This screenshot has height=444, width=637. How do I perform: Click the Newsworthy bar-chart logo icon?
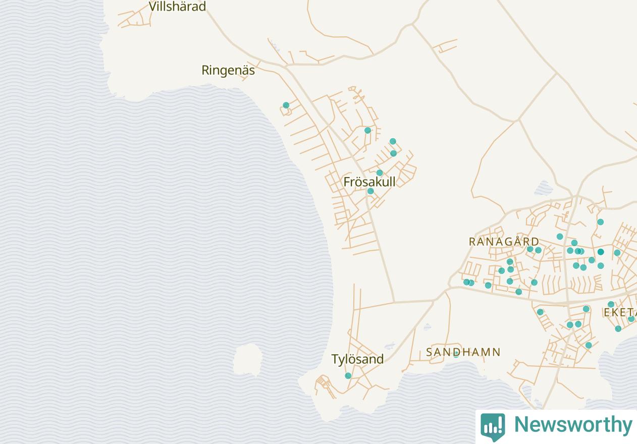pyautogui.click(x=492, y=426)
